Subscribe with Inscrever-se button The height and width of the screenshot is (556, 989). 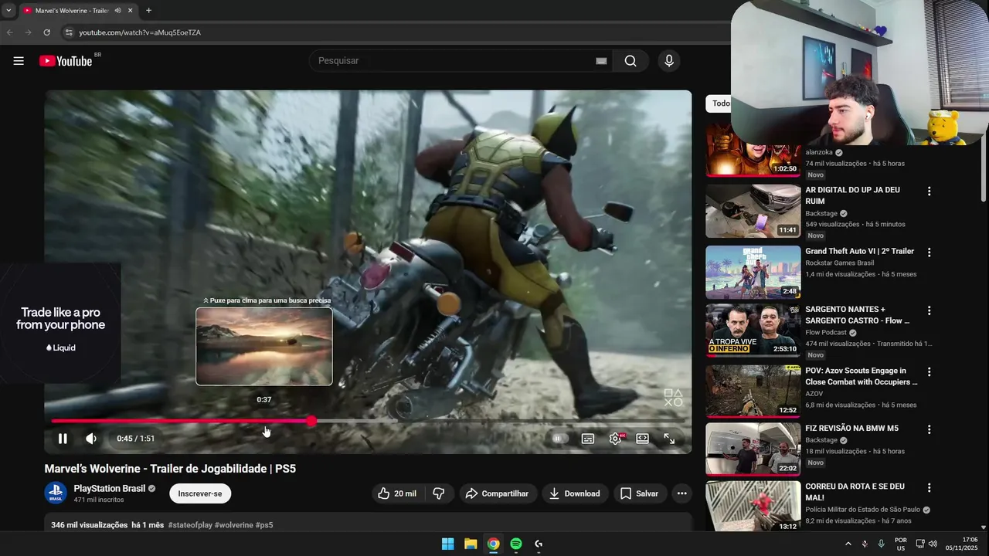pos(200,493)
